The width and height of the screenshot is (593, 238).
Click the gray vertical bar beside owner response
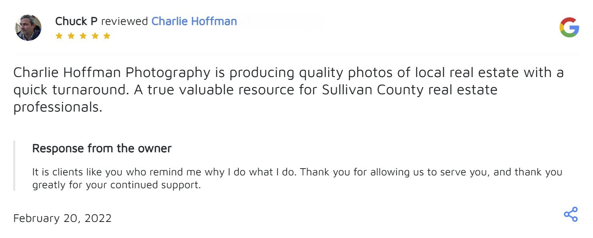(x=14, y=165)
